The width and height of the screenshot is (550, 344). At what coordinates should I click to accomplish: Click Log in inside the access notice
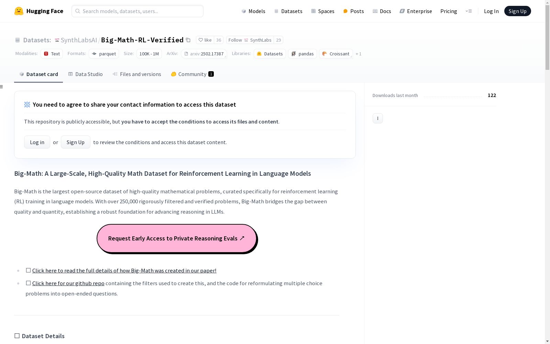[37, 142]
